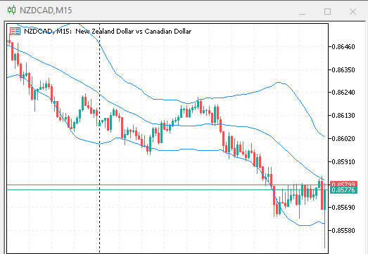
Task: Click the One Click Trading icon beside NZDCAD,M15 label
Action: tap(15, 31)
